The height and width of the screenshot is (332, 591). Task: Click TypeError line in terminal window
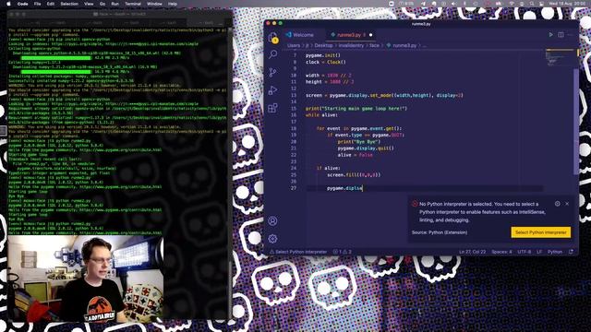tap(59, 172)
